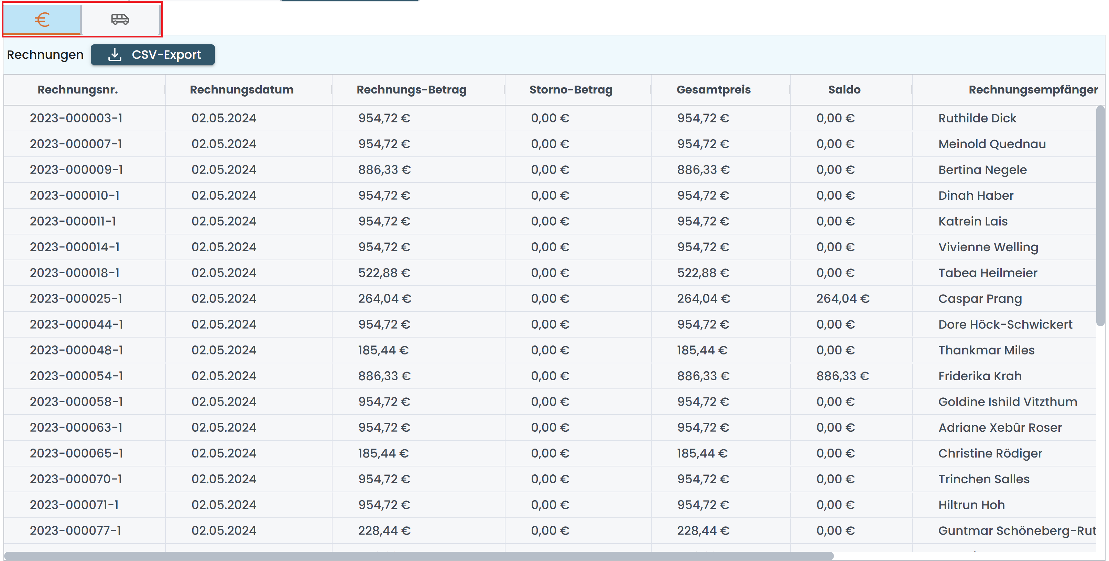
Task: Switch to the van transport tab icon
Action: (x=120, y=19)
